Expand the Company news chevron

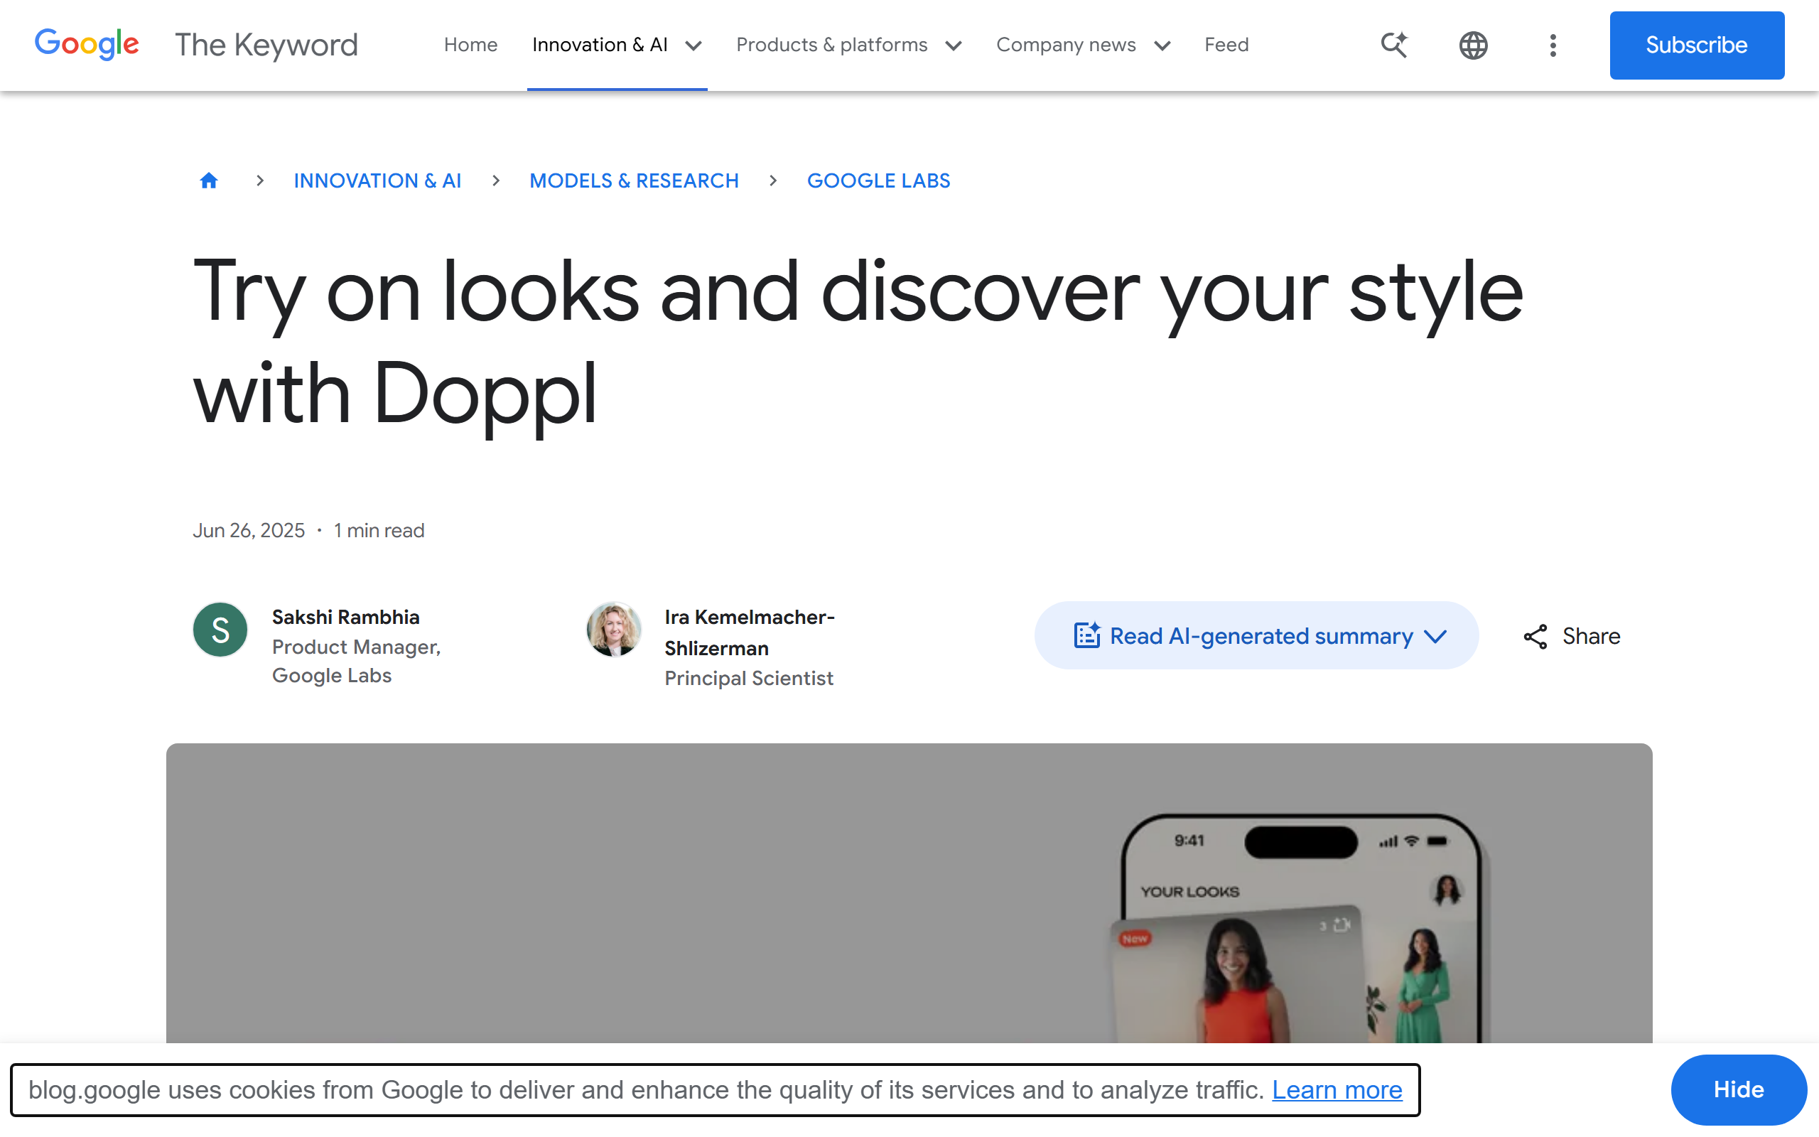pos(1162,46)
